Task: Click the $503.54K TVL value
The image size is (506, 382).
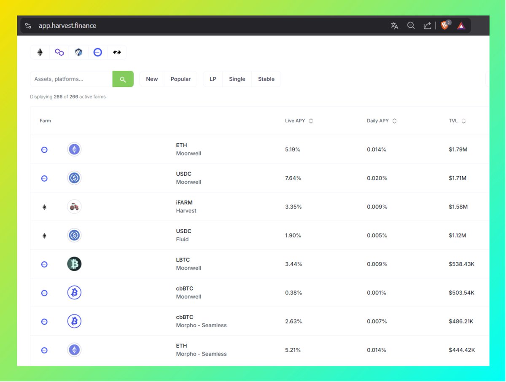Action: click(x=461, y=293)
